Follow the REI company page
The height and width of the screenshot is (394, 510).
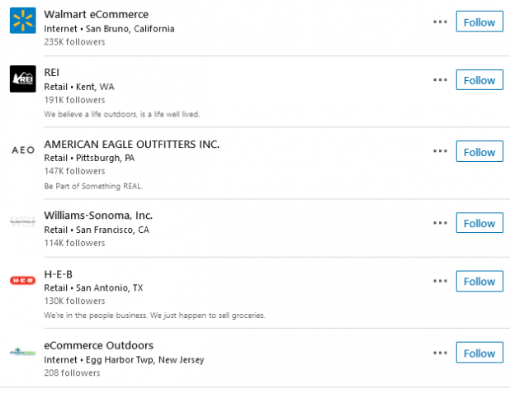point(479,80)
